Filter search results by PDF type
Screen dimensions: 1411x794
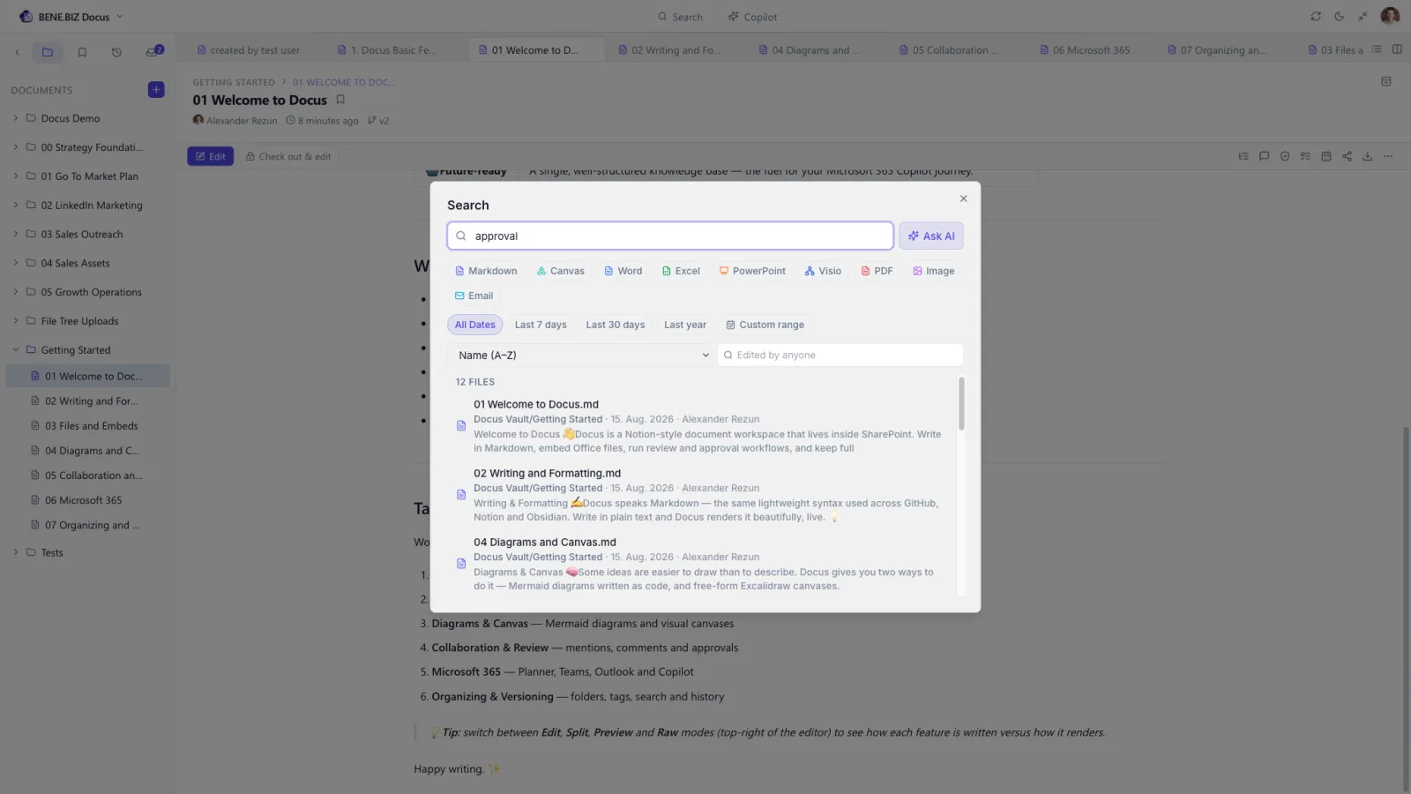point(877,271)
